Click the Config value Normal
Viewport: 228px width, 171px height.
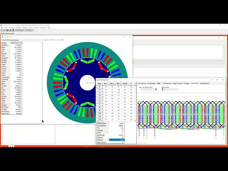click(x=16, y=109)
